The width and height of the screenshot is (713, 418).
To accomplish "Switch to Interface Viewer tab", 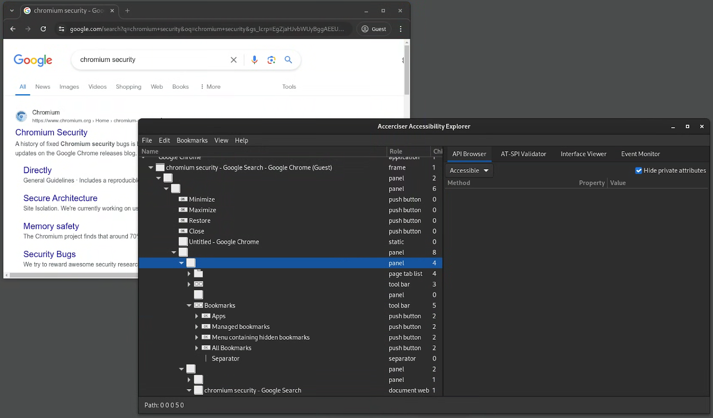I will pos(583,154).
